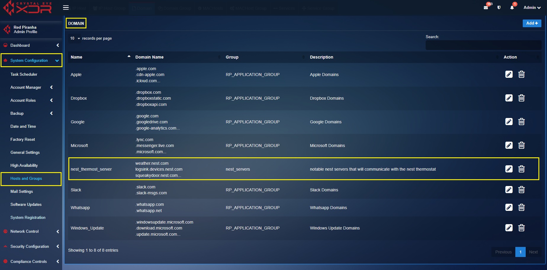Expand the Security Configuration menu
Image resolution: width=547 pixels, height=270 pixels.
click(31, 246)
